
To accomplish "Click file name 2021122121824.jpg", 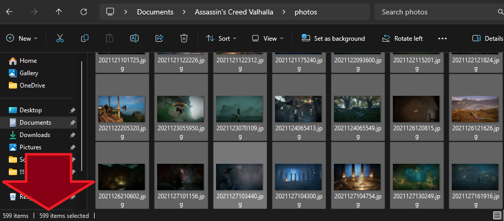I will click(x=476, y=64).
